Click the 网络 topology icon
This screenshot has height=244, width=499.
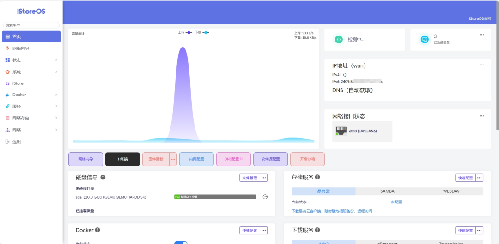[8, 130]
